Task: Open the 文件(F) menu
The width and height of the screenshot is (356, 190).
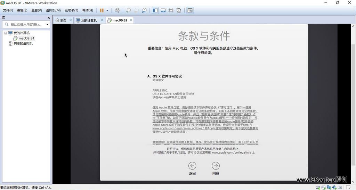Action: pyautogui.click(x=8, y=10)
